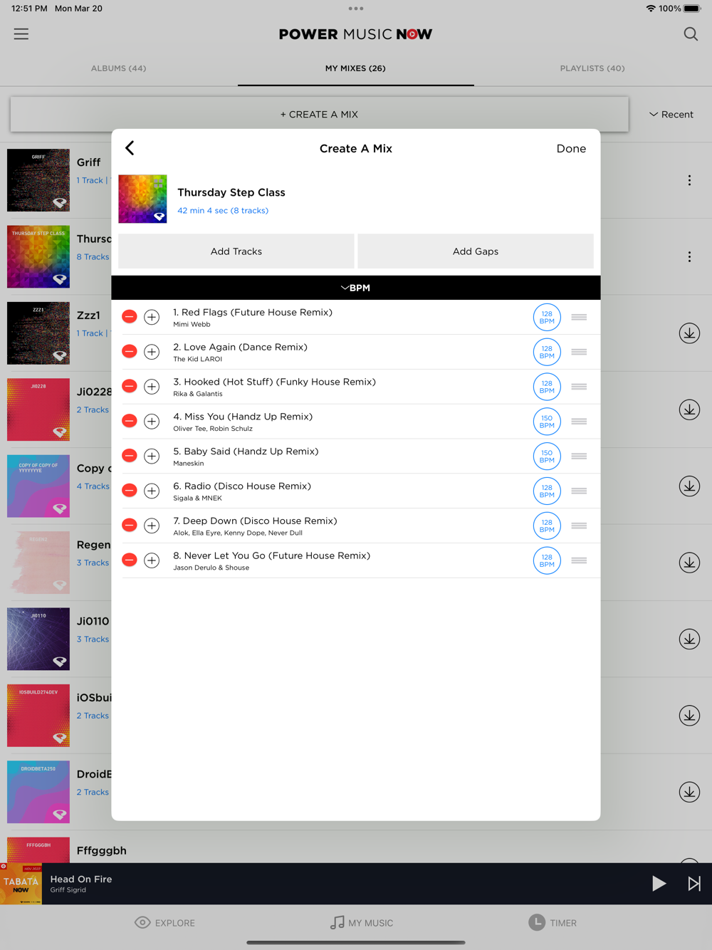This screenshot has height=950, width=712.
Task: Tap plus icon beside Radio
Action: coord(152,491)
